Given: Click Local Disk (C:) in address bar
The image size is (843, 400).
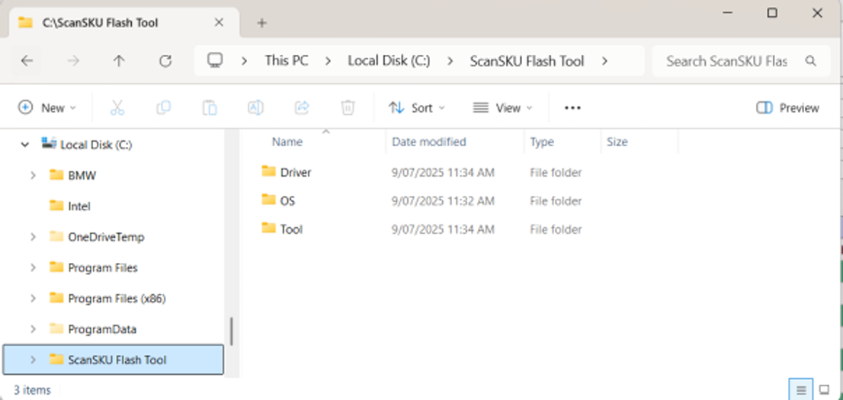Looking at the screenshot, I should [x=389, y=61].
